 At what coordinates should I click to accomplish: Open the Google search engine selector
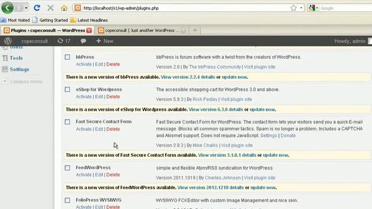[313, 8]
